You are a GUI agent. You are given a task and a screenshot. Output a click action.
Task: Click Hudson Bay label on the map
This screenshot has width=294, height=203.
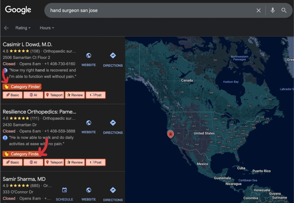(231, 82)
